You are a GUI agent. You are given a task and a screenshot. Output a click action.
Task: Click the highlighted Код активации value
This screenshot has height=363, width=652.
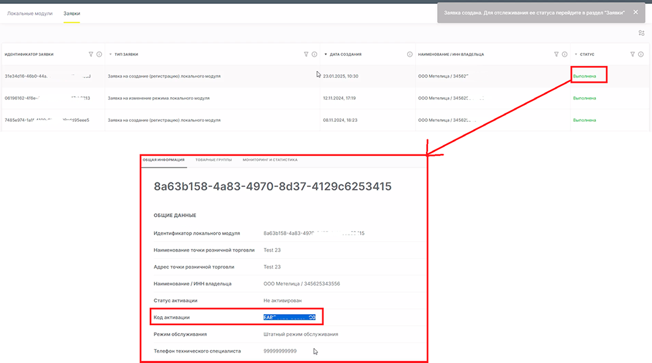point(289,317)
